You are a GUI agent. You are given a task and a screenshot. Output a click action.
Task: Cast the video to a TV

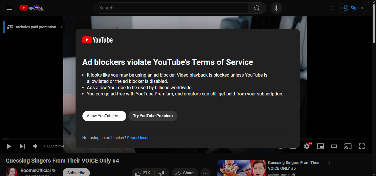(348, 146)
